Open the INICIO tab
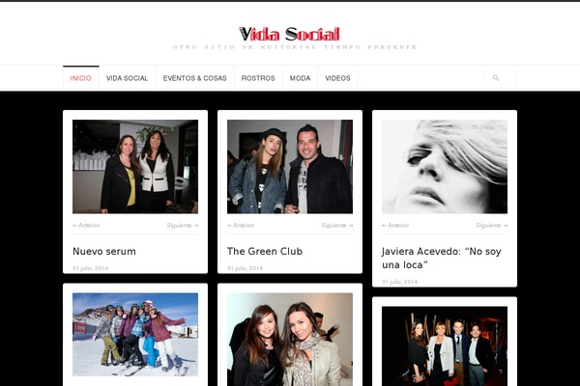Viewport: 580px width, 386px height. [80, 78]
